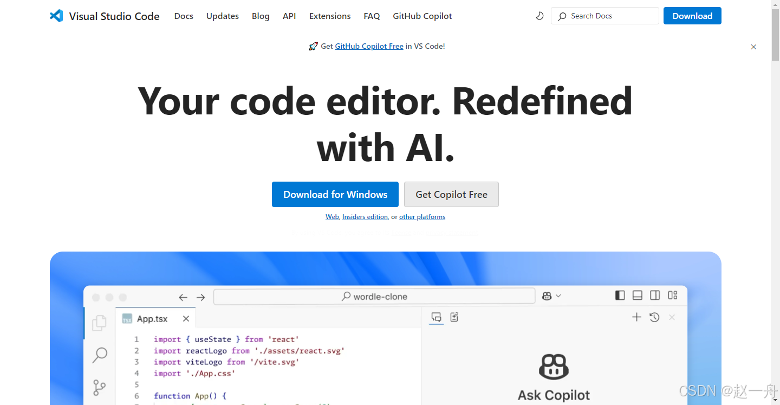The height and width of the screenshot is (405, 780).
Task: Click the forward arrow in the editor mockup
Action: pos(200,297)
